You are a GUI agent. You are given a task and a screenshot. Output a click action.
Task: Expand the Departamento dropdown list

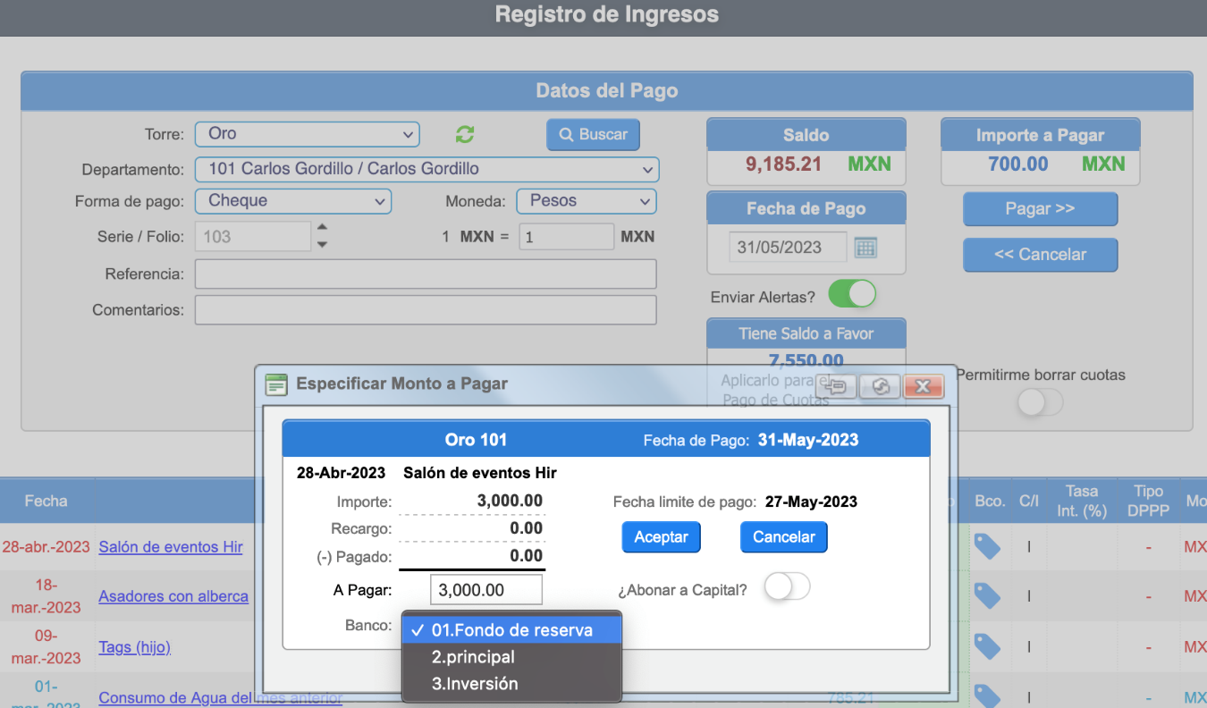[x=426, y=169]
